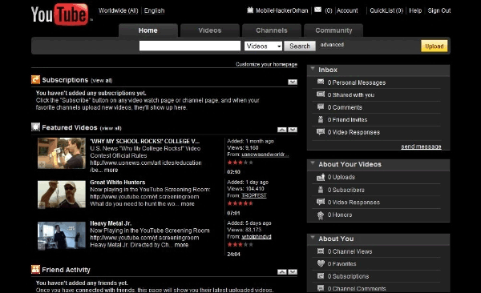Click the Channel Comments icon

[x=321, y=288]
